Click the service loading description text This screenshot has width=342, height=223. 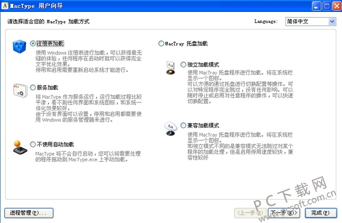point(88,108)
